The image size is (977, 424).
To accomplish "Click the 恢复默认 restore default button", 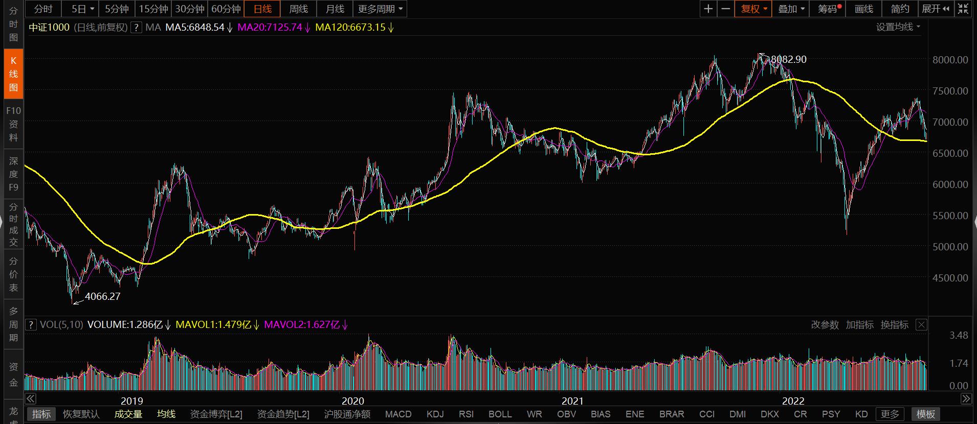I will click(81, 414).
